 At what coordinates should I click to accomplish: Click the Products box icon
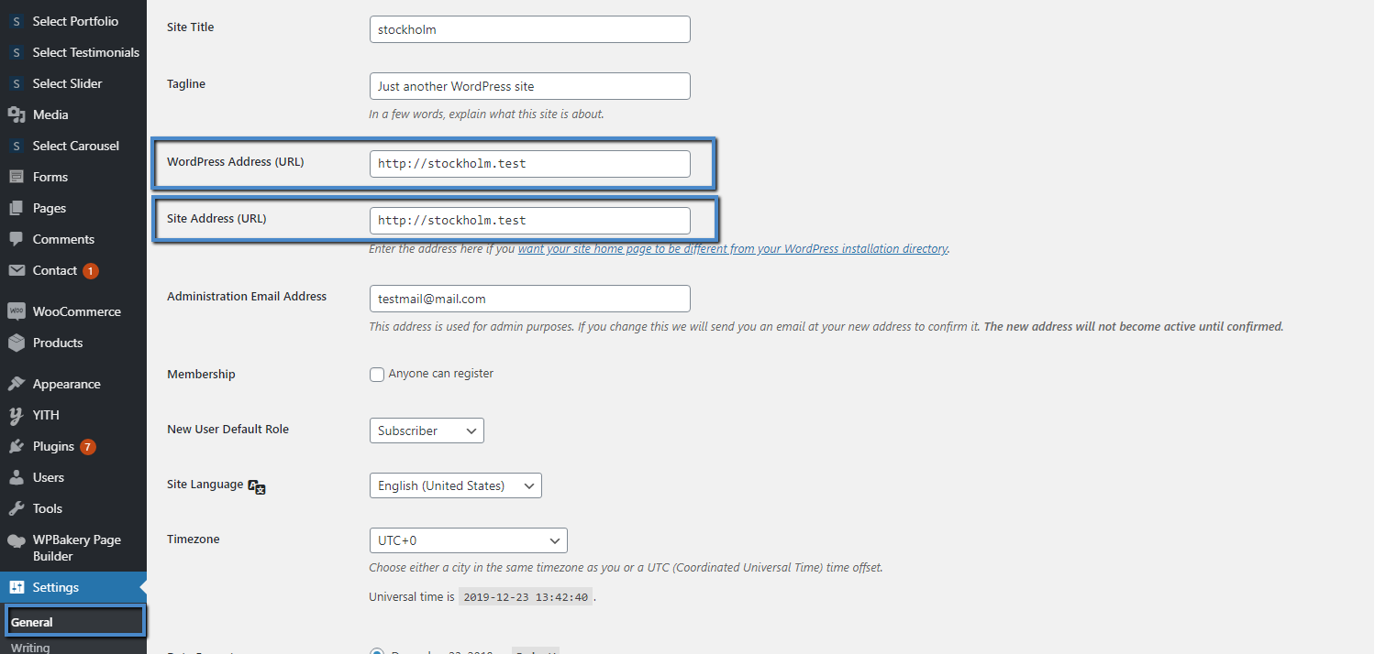click(x=16, y=343)
